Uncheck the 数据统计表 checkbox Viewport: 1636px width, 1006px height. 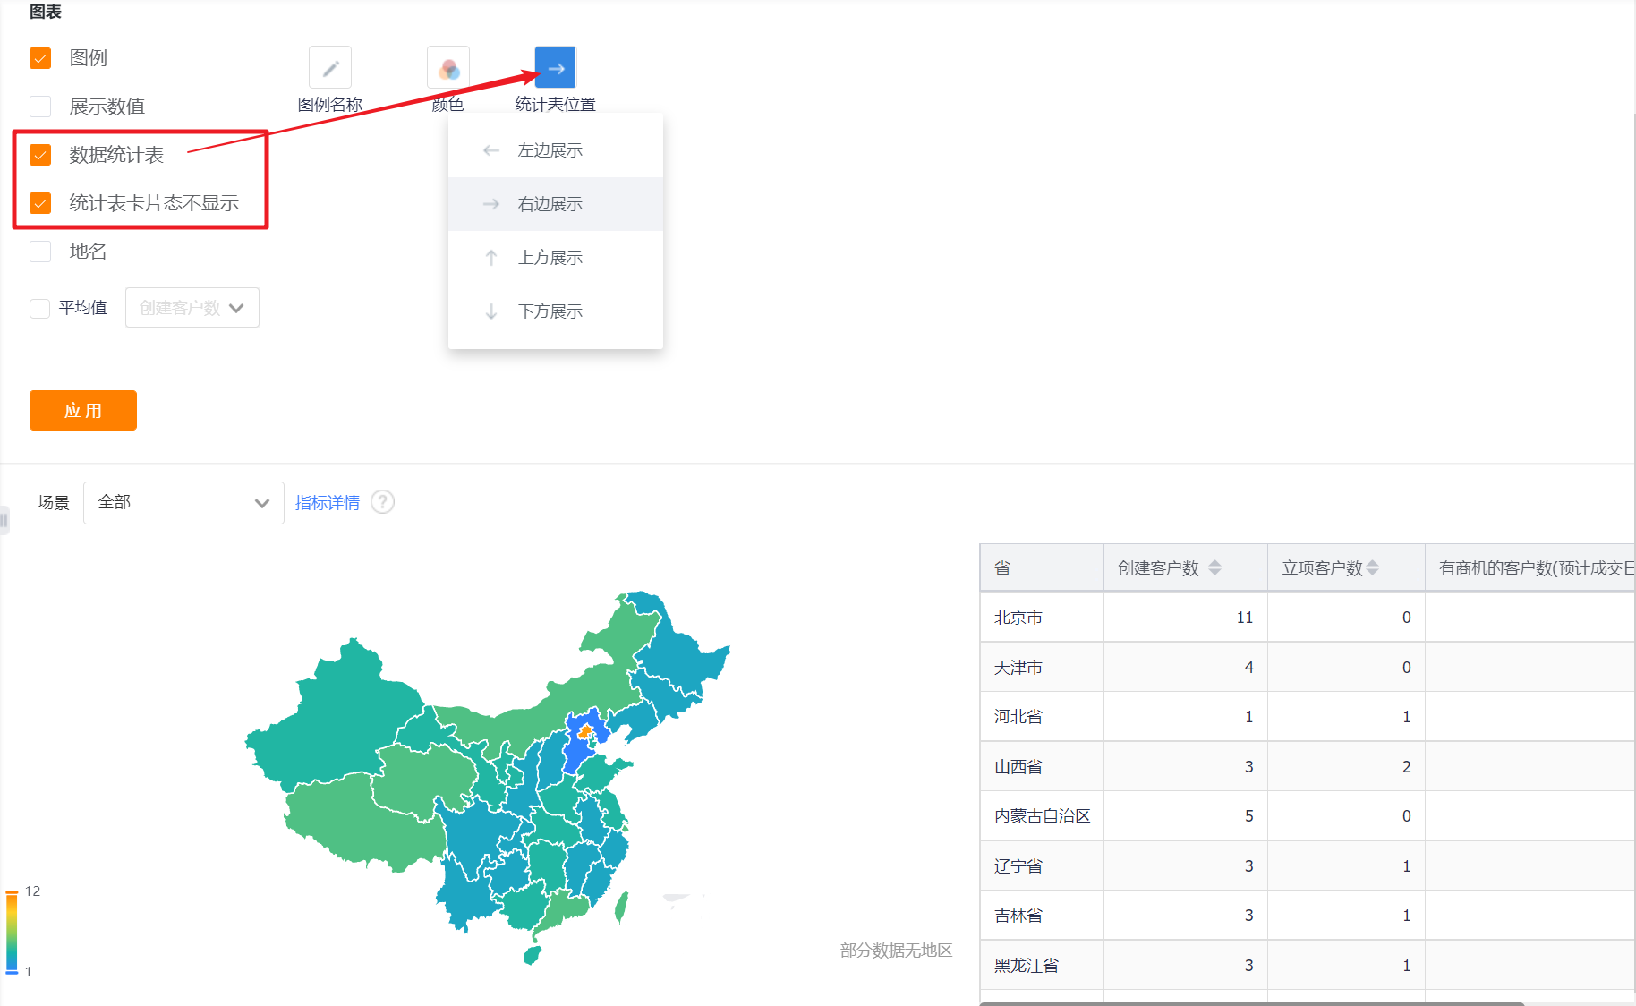[40, 155]
